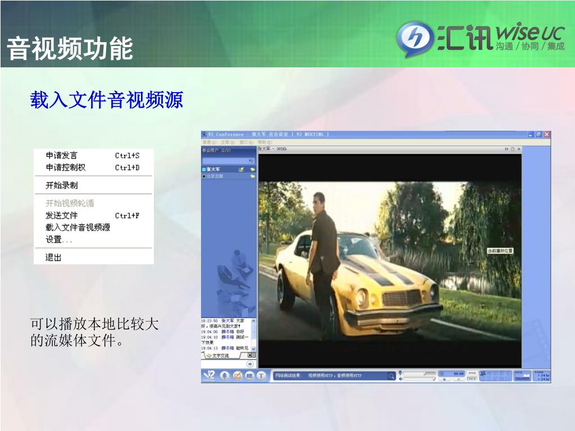Select 申请控制权 in the context menu

93,167
